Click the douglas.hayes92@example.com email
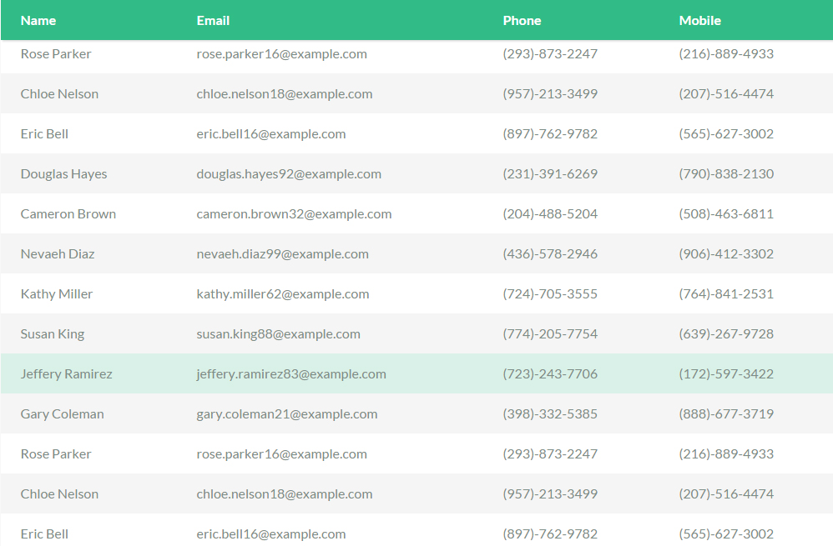833x546 pixels. [x=289, y=174]
